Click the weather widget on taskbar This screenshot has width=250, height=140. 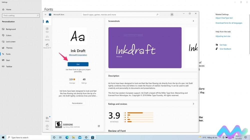point(208,138)
